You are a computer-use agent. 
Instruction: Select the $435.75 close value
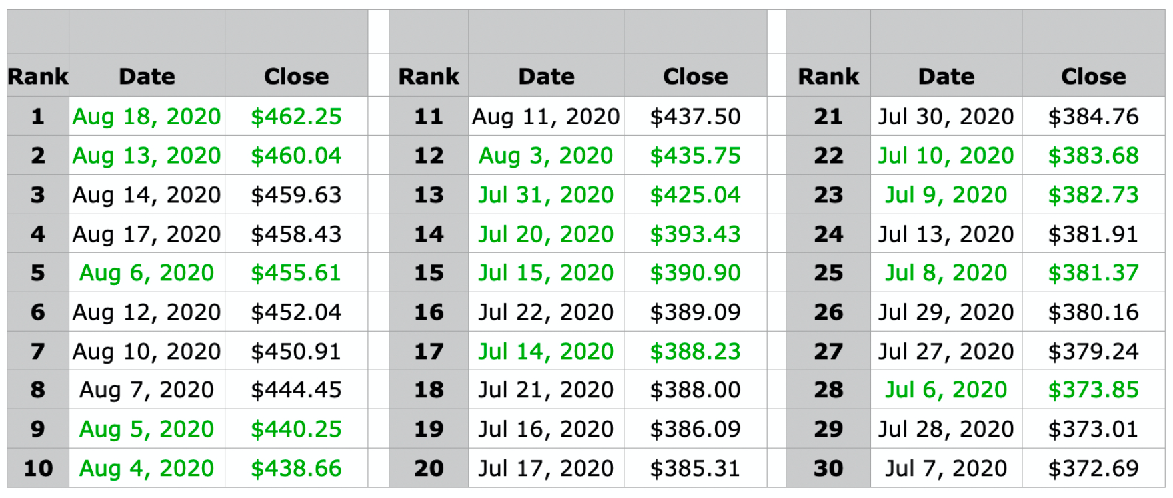pos(695,156)
